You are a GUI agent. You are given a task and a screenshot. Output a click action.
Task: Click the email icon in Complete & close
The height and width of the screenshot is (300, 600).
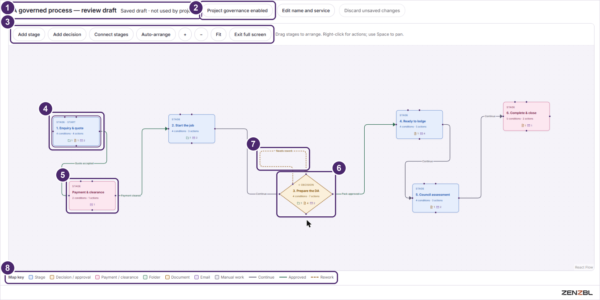(x=529, y=125)
